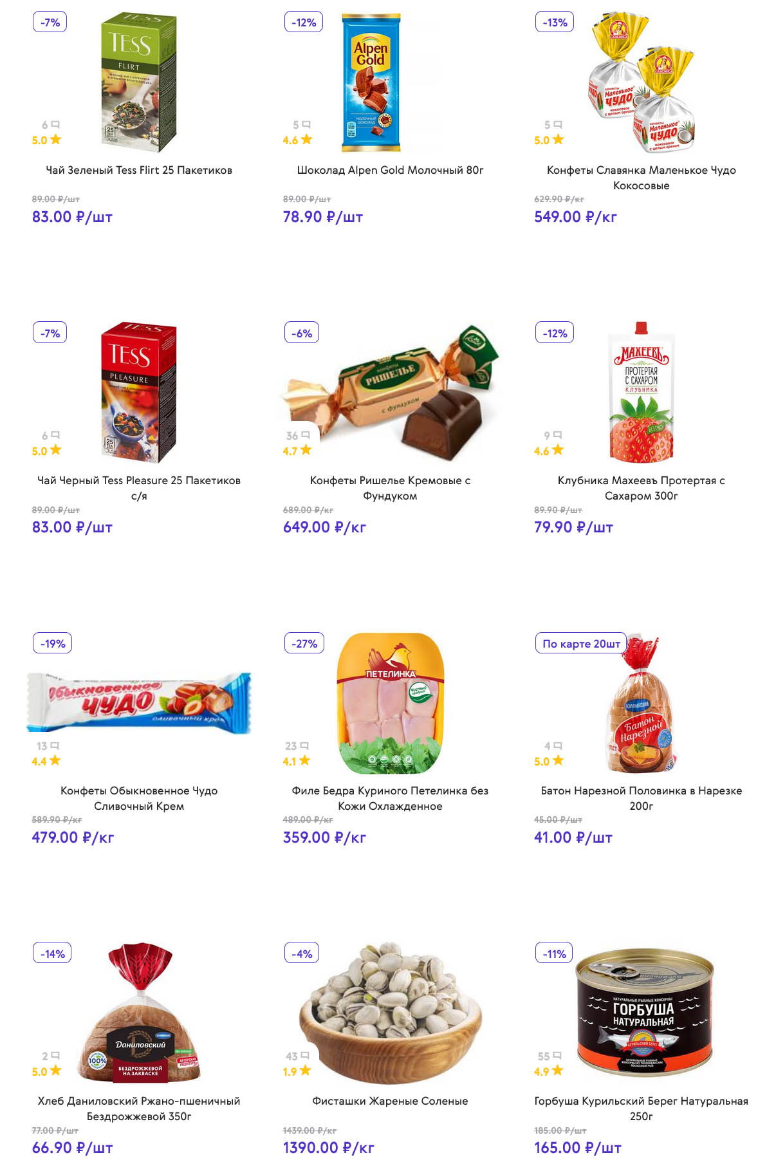Open the Tess Flirt green tea image
This screenshot has height=1171, width=776.
139,82
